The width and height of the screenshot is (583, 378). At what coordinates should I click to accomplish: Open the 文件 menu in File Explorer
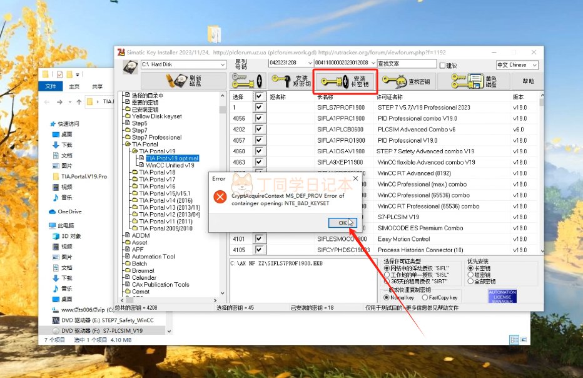pyautogui.click(x=51, y=86)
